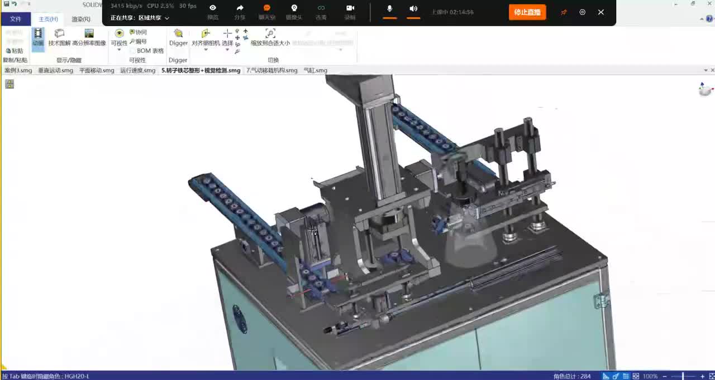
Task: Close the active document tab
Action: click(712, 70)
